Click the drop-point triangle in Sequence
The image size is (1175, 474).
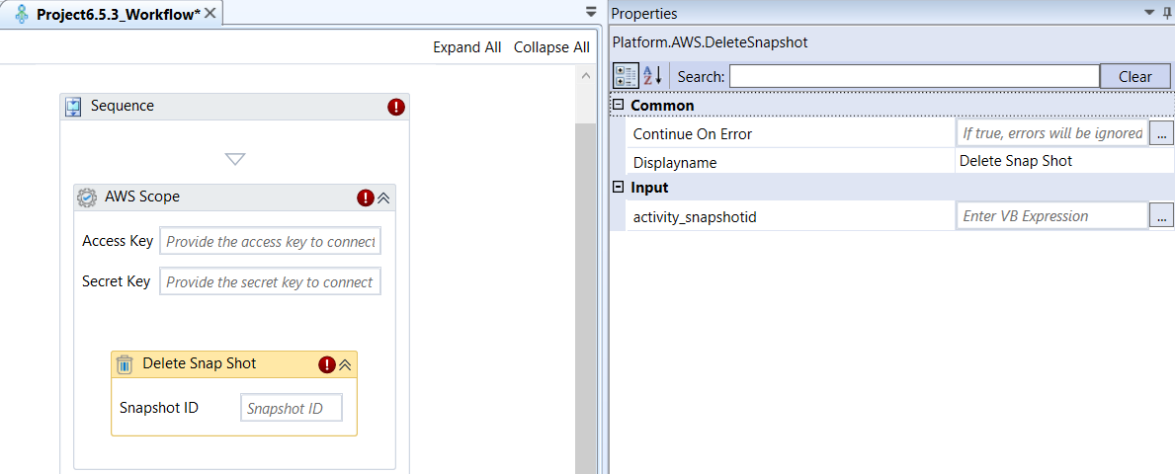pyautogui.click(x=235, y=159)
